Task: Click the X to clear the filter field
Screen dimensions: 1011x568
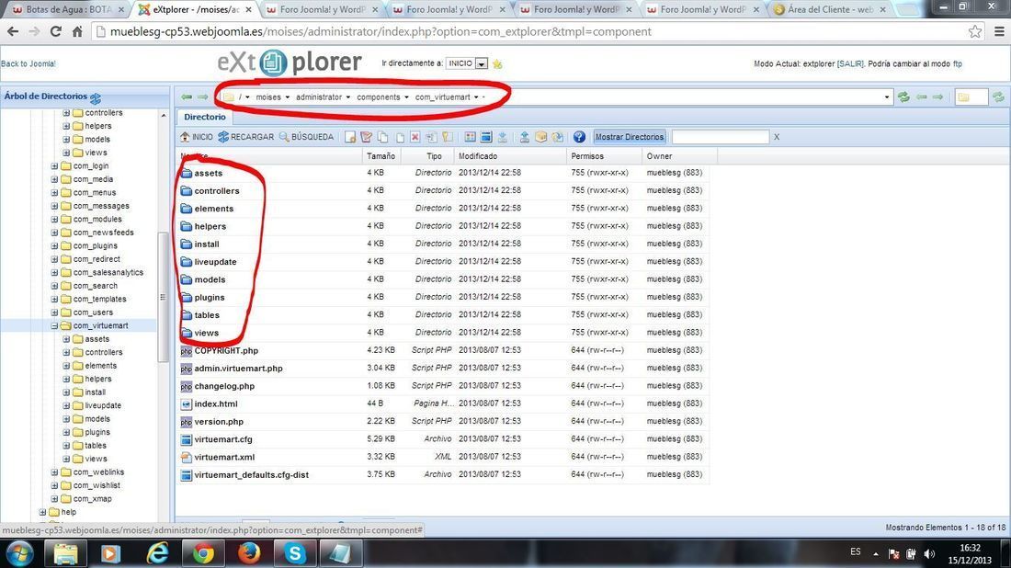Action: coord(777,137)
